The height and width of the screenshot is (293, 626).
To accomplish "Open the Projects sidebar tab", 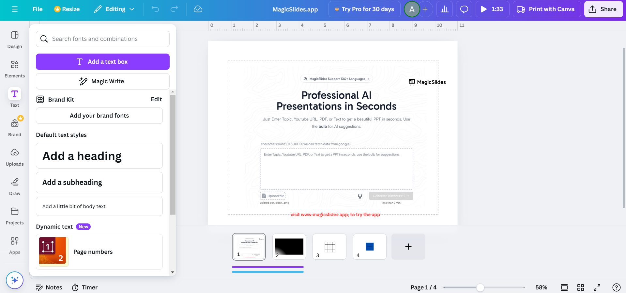I will click(15, 216).
